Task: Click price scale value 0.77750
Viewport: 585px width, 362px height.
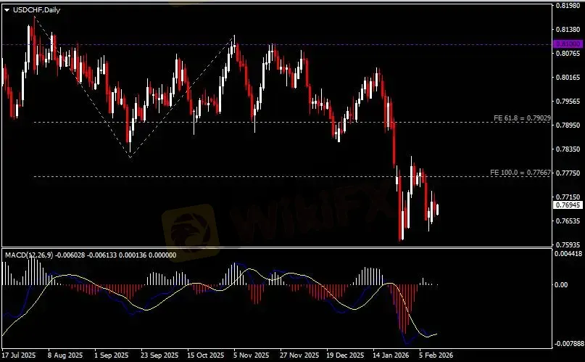Action: point(568,173)
